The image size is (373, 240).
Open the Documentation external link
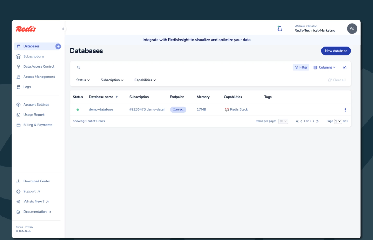point(37,212)
